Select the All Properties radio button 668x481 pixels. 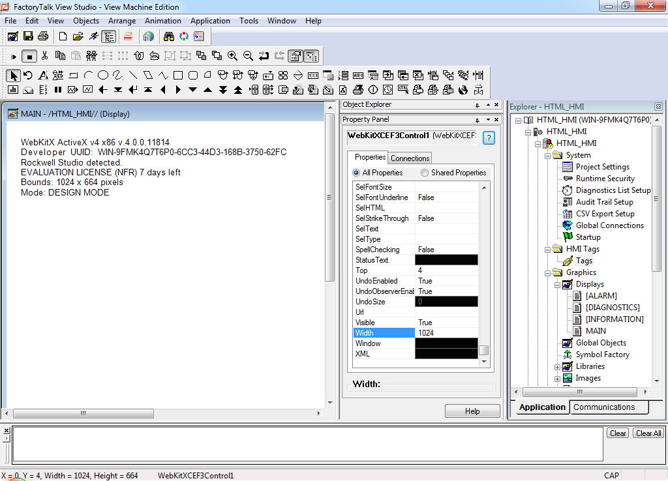tap(356, 173)
